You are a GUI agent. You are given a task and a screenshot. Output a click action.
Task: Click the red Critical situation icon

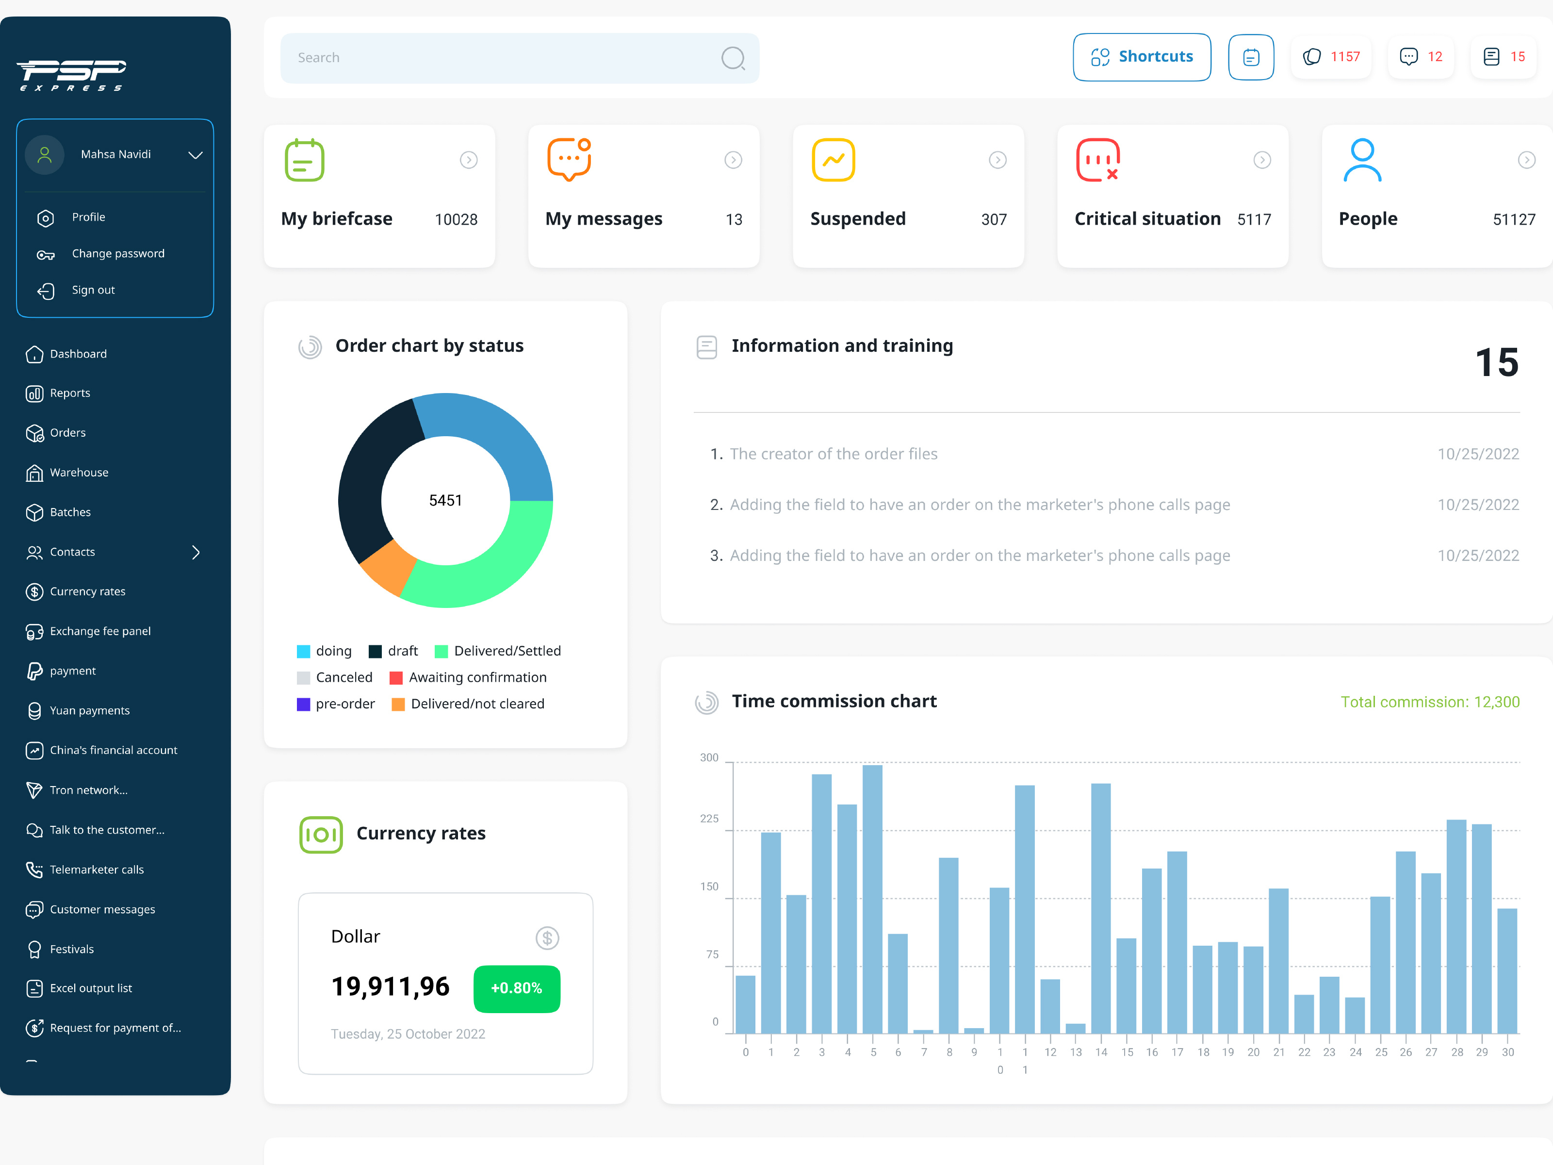tap(1097, 160)
